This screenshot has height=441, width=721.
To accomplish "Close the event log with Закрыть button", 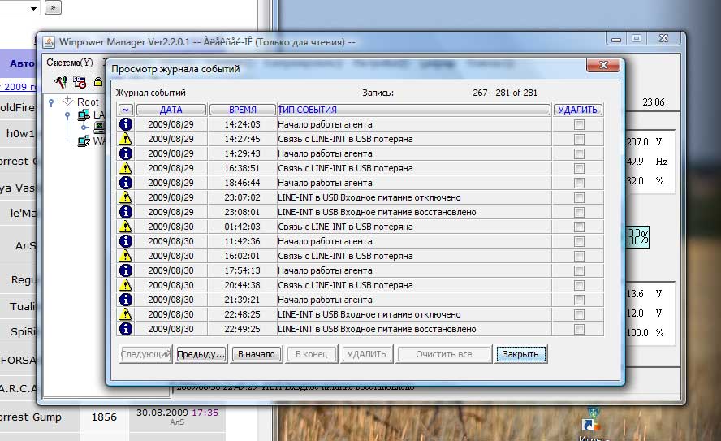I will [x=520, y=354].
